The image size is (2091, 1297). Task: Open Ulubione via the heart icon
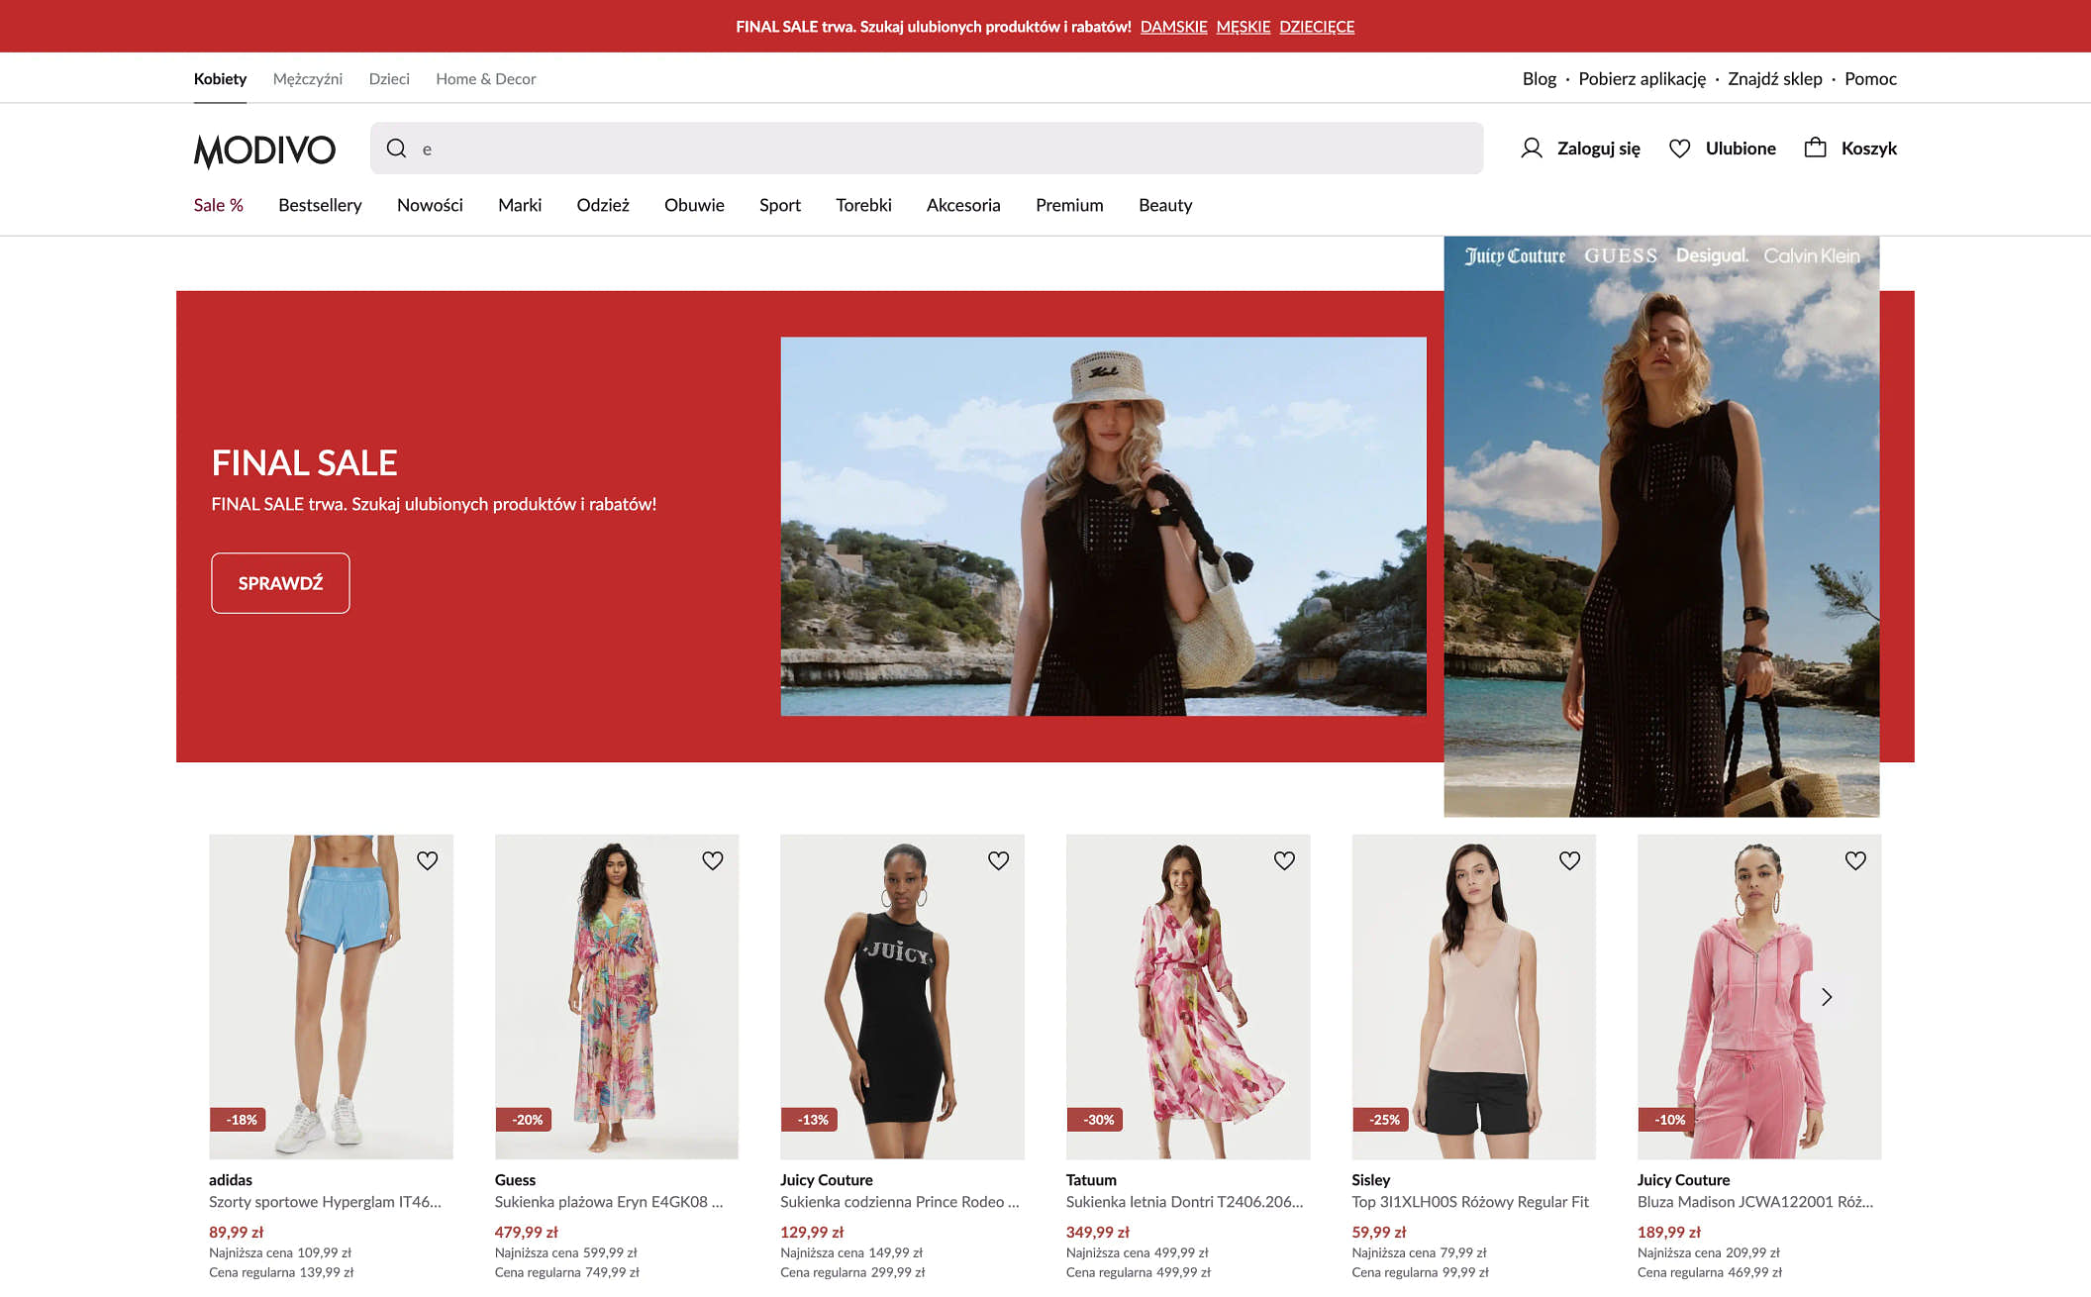tap(1679, 149)
